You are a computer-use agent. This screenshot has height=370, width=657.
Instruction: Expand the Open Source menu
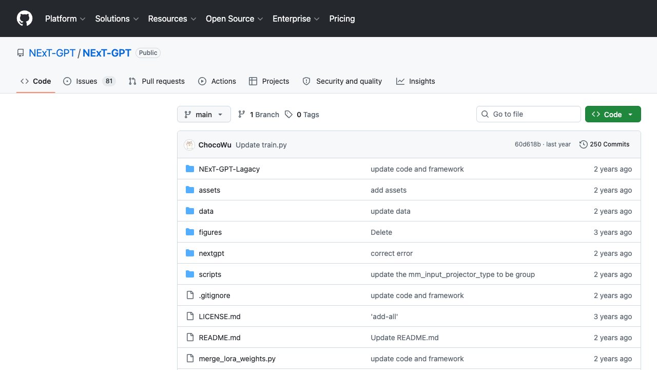coord(235,18)
